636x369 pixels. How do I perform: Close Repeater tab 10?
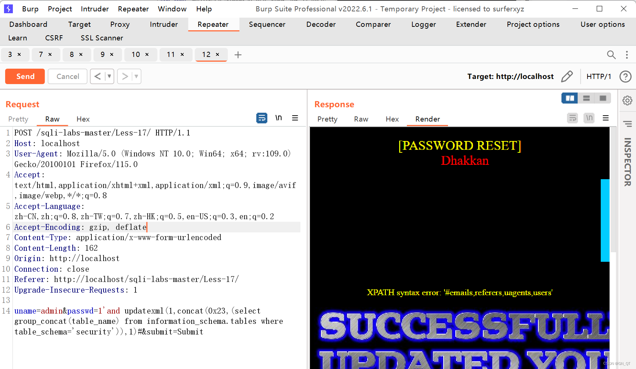pyautogui.click(x=147, y=54)
